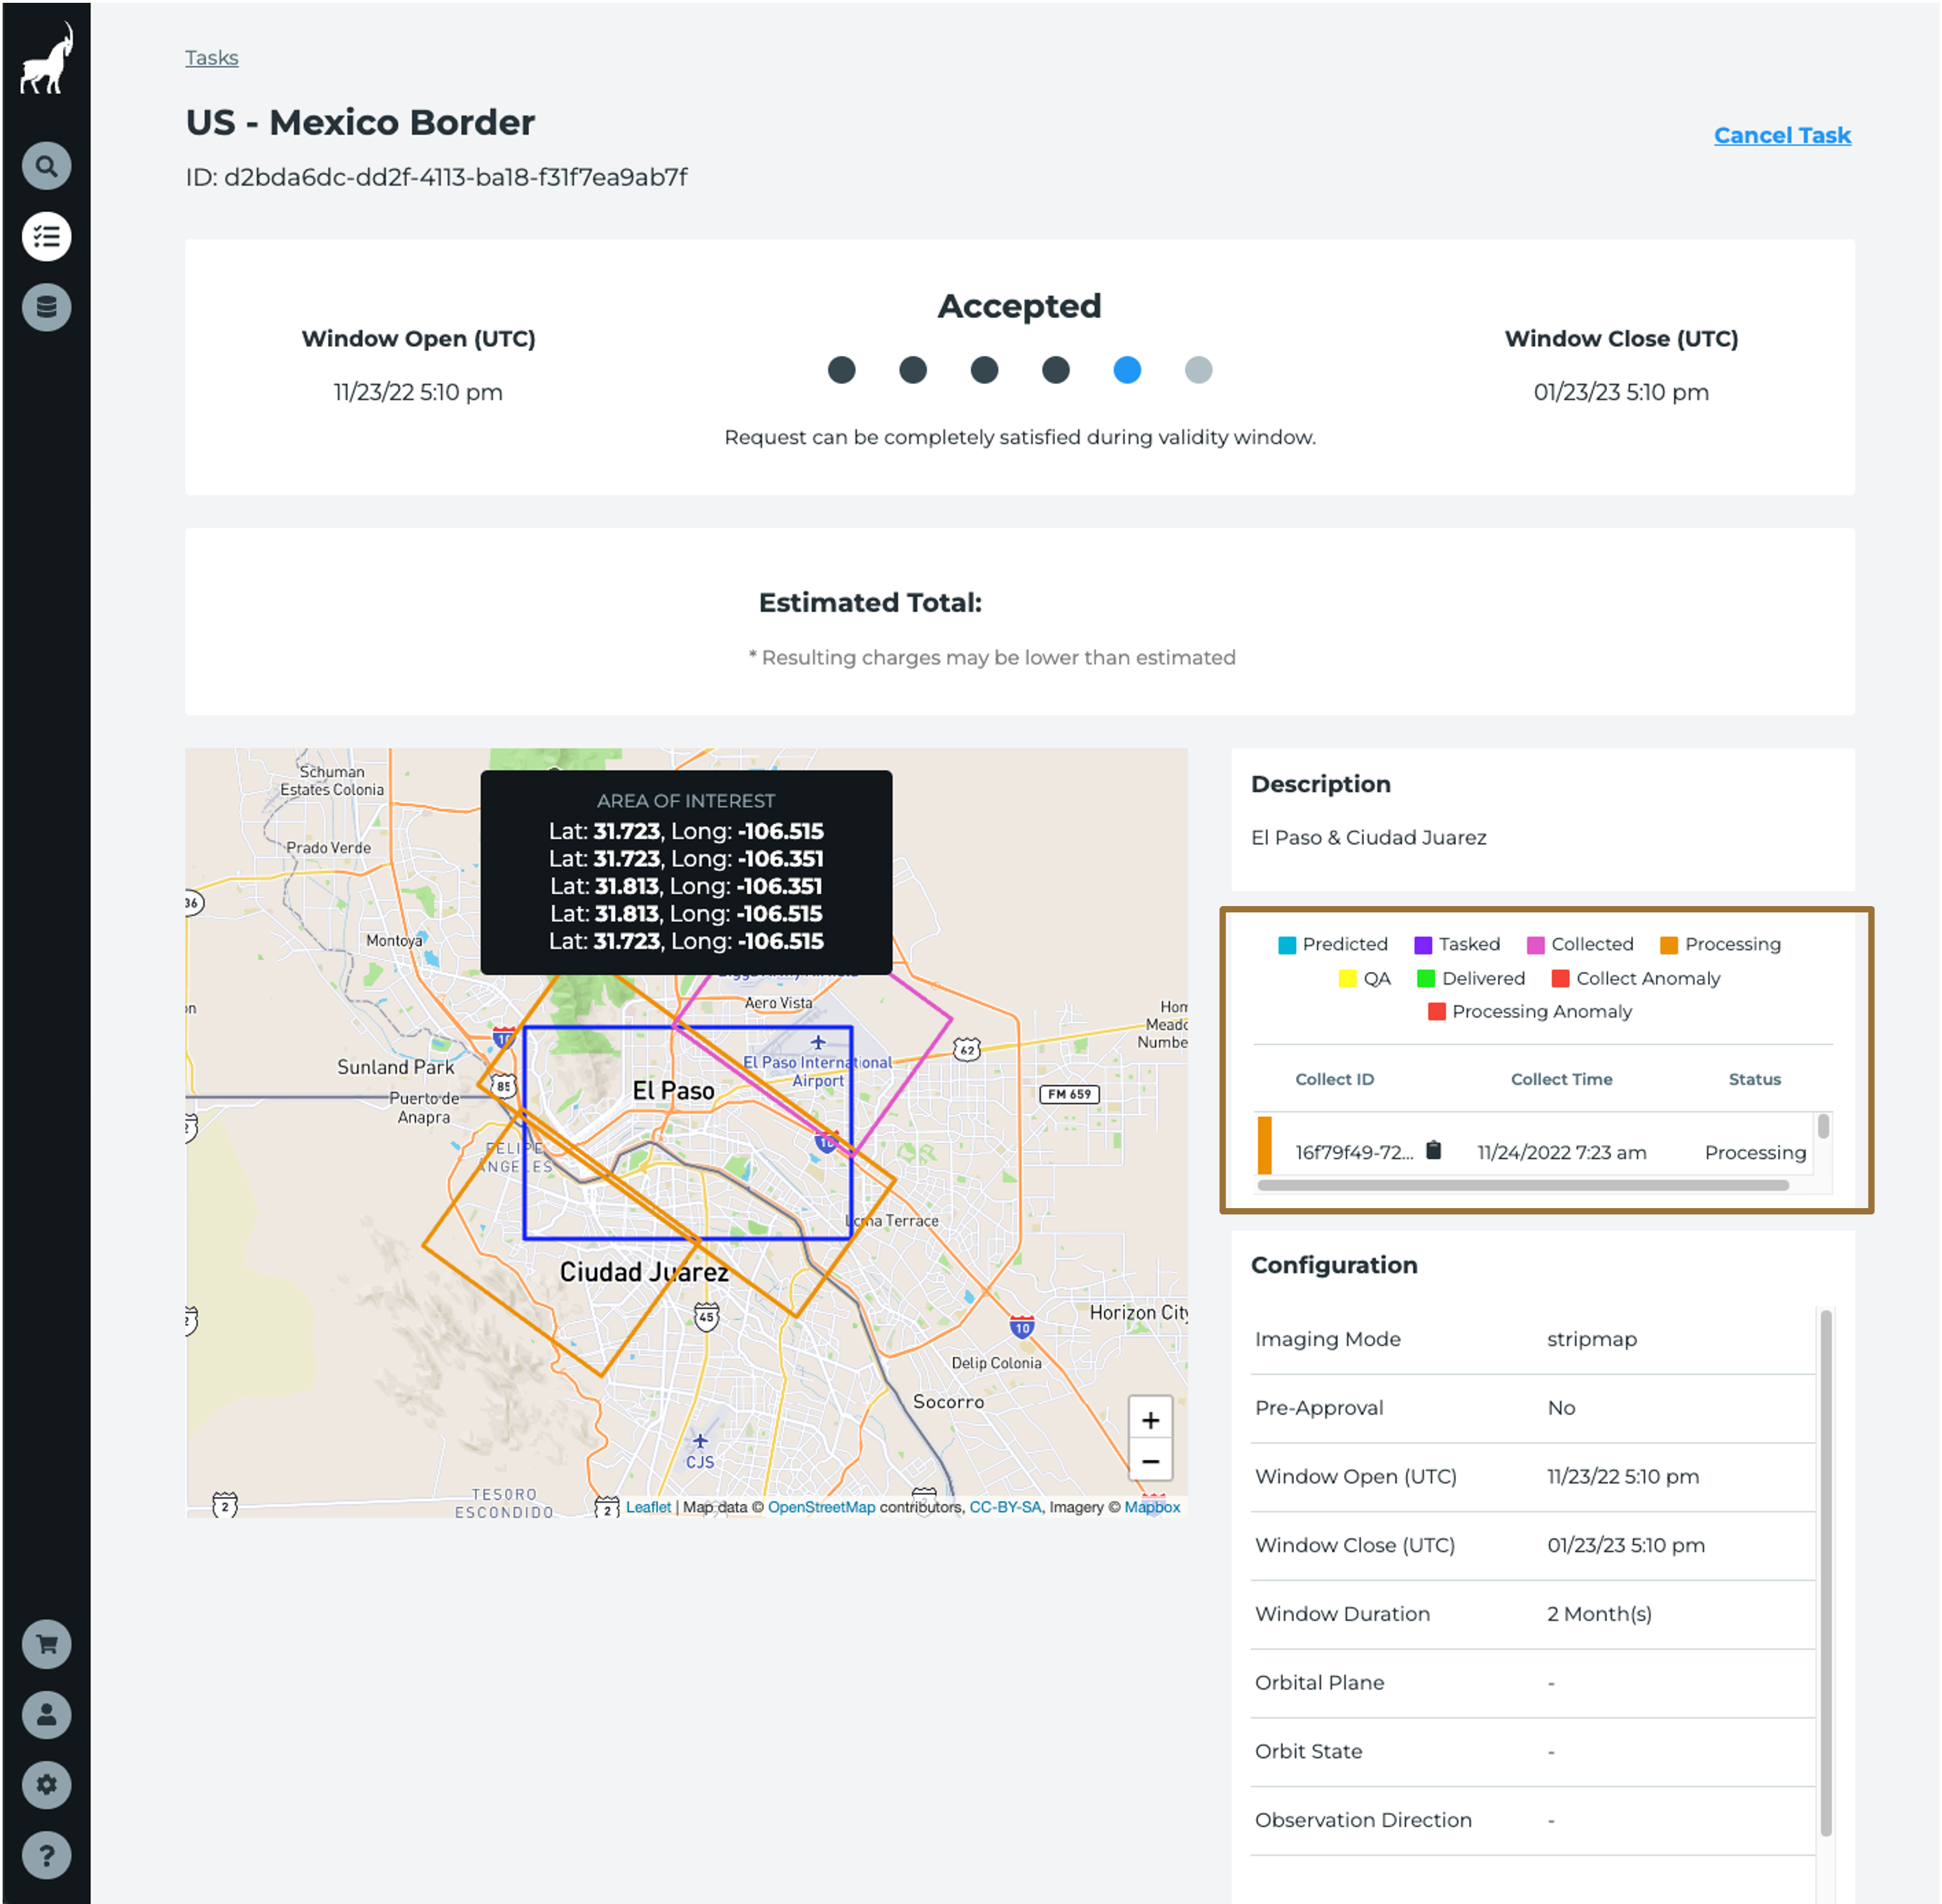The image size is (1942, 1904).
Task: Click the Processing legend color swatch
Action: tap(1668, 945)
